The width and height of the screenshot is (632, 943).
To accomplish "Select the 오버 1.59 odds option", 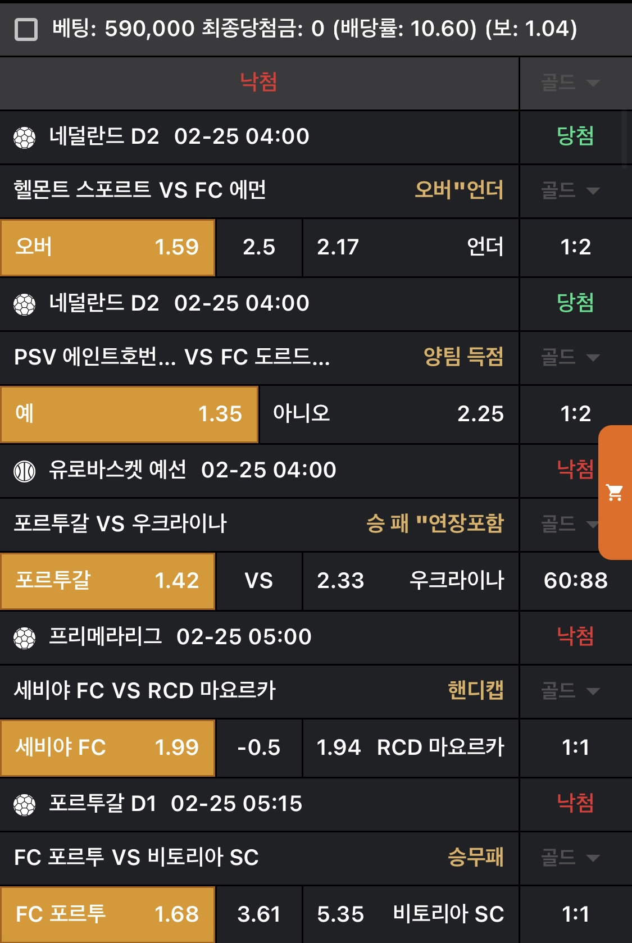I will (108, 247).
